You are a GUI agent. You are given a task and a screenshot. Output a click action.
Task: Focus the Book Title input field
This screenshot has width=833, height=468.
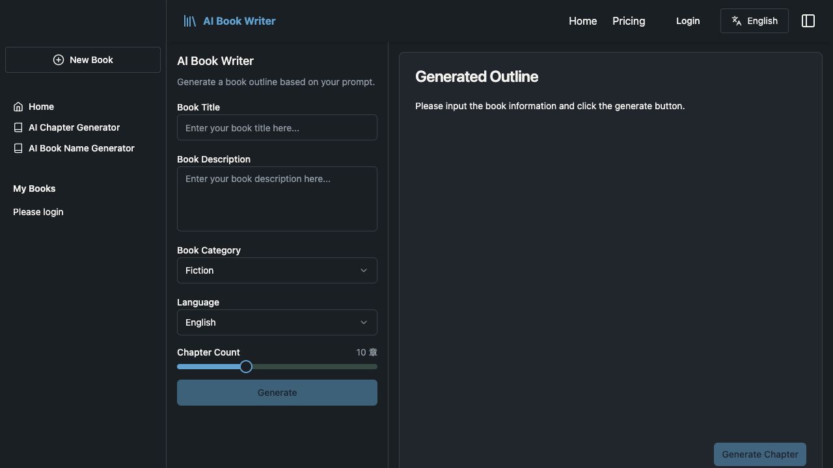click(277, 127)
